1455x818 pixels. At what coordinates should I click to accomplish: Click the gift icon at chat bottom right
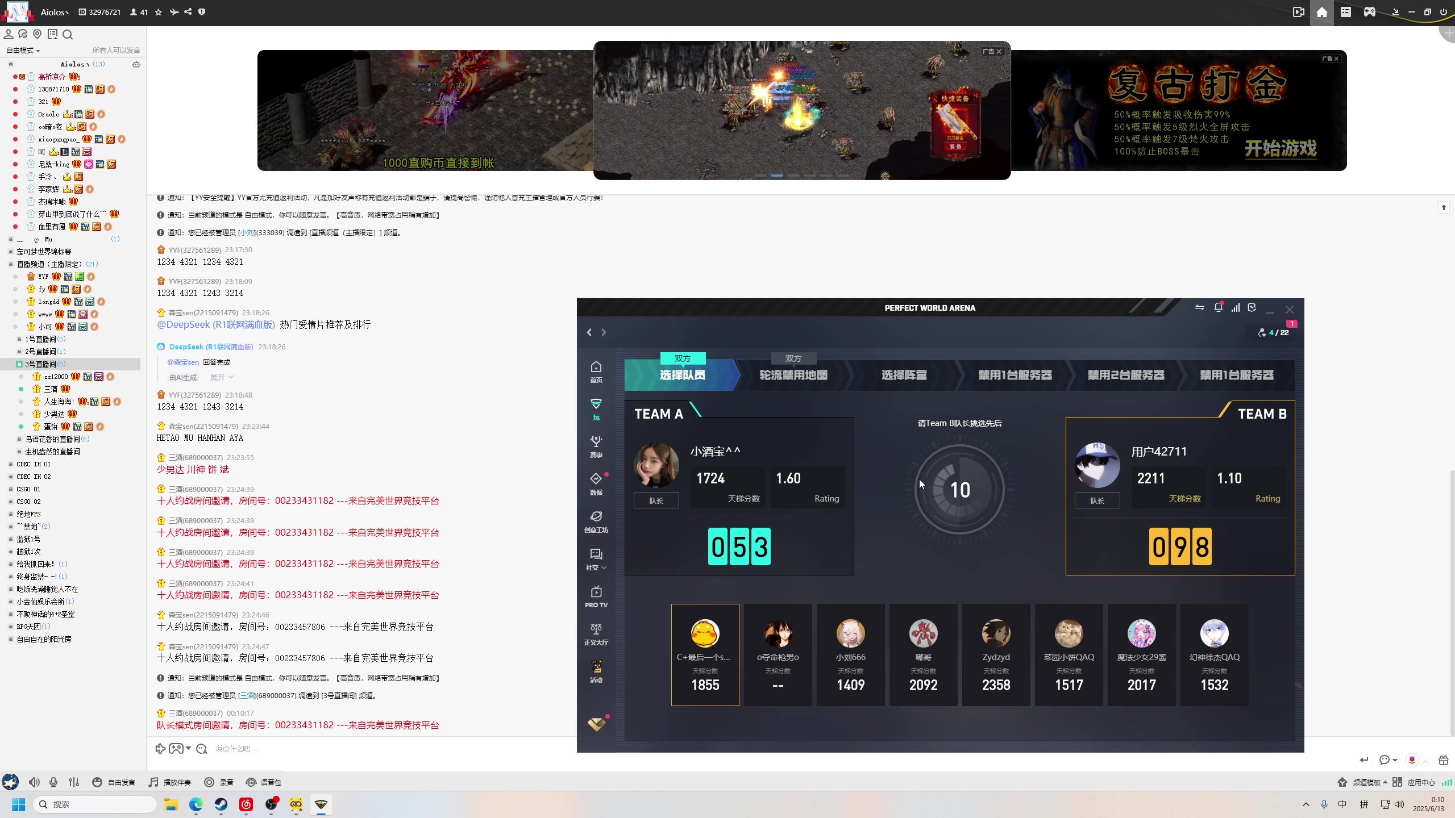tap(1443, 760)
